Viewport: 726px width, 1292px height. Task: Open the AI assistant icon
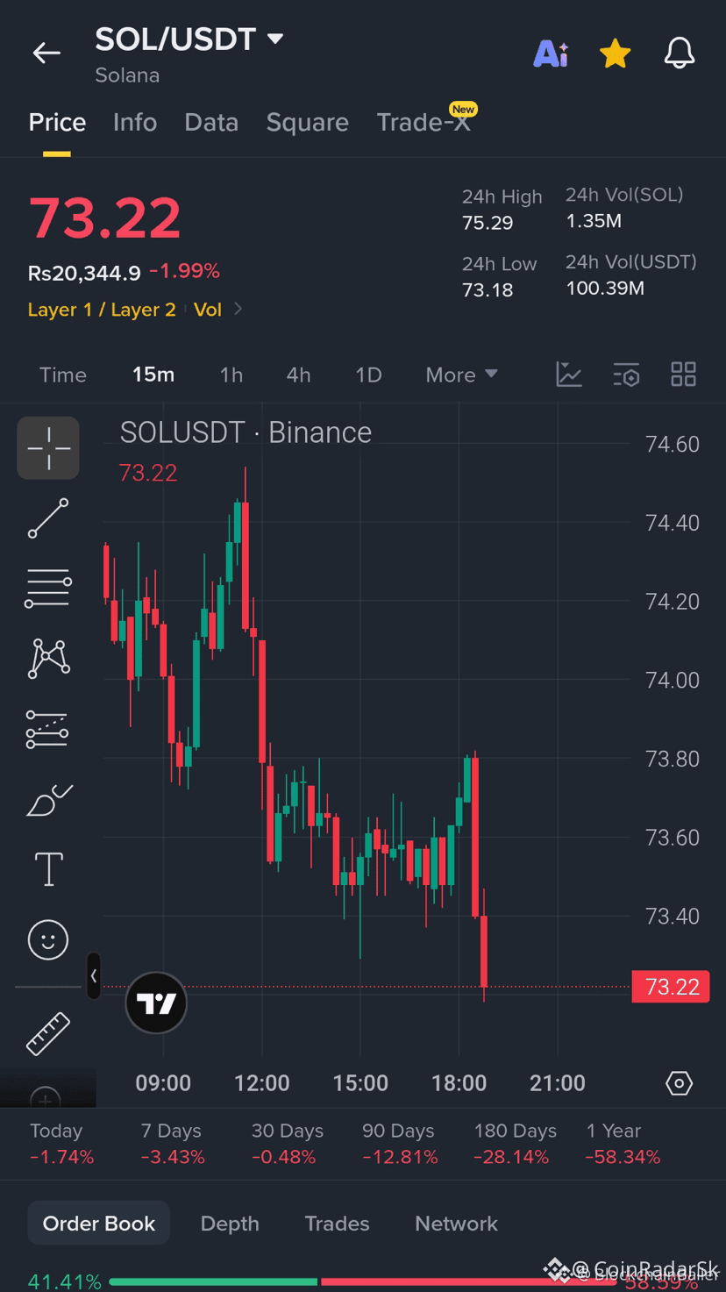(551, 54)
